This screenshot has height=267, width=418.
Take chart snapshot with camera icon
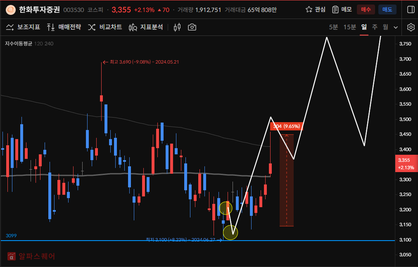coord(192,27)
